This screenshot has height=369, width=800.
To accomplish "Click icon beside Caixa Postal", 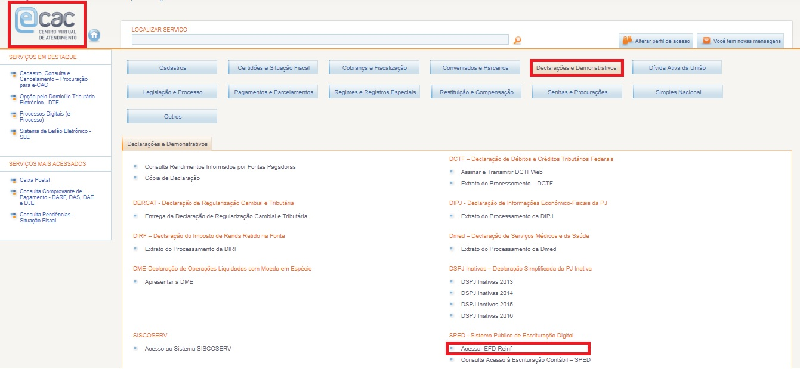I will point(14,180).
